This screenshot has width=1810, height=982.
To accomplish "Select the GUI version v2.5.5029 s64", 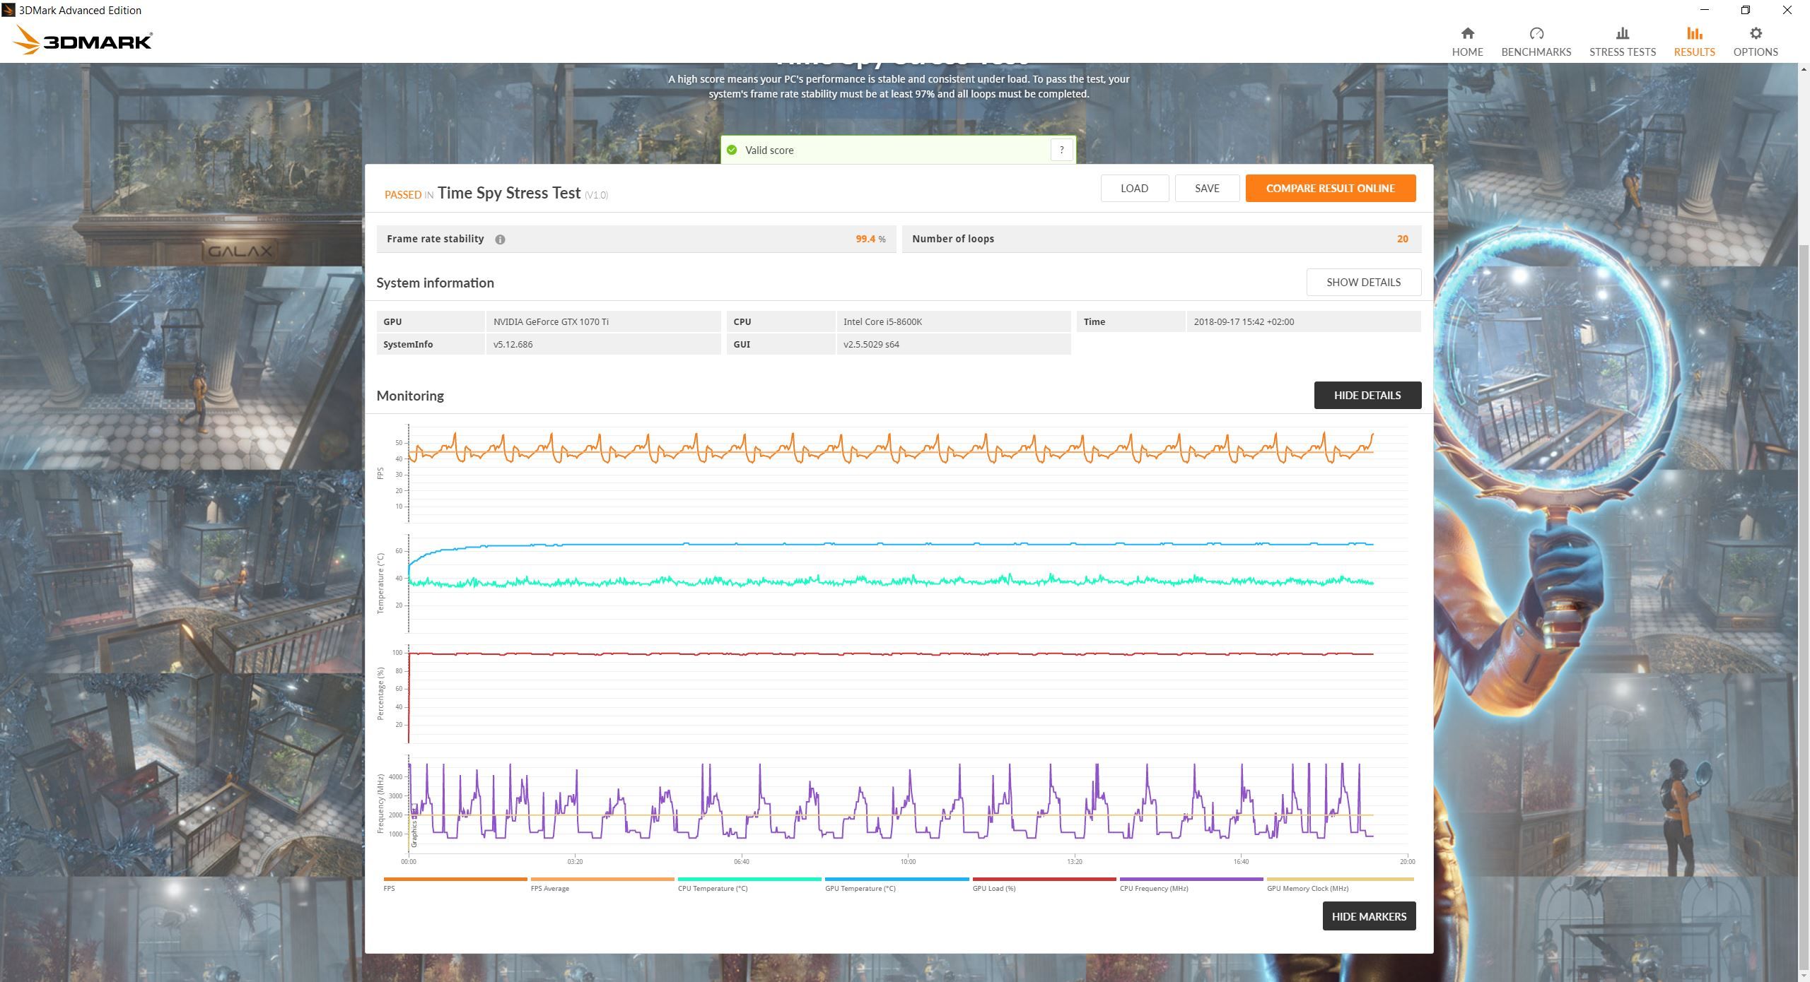I will [871, 344].
